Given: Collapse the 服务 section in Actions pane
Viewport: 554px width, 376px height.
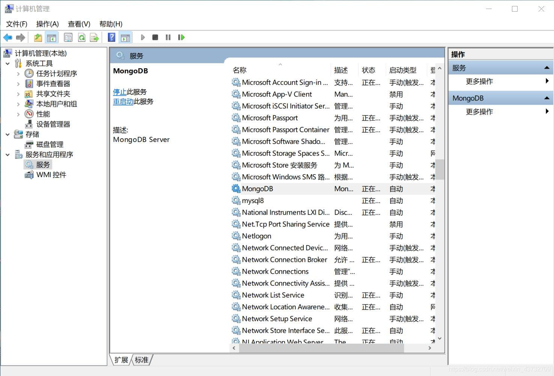Looking at the screenshot, I should pyautogui.click(x=546, y=68).
